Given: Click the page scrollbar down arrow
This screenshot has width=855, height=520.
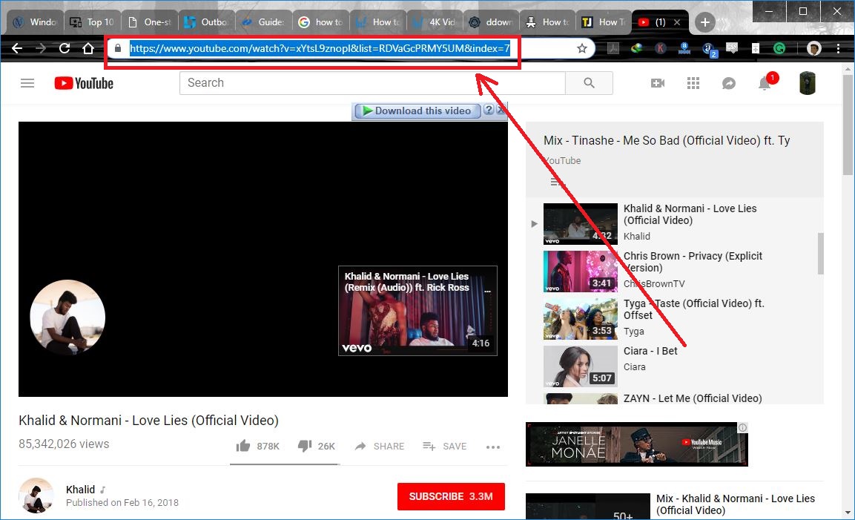Looking at the screenshot, I should (x=848, y=513).
